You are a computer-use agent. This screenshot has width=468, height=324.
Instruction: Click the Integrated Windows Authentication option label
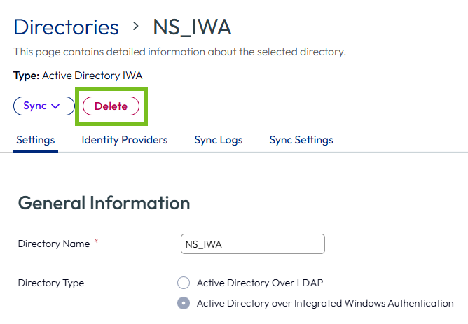325,303
